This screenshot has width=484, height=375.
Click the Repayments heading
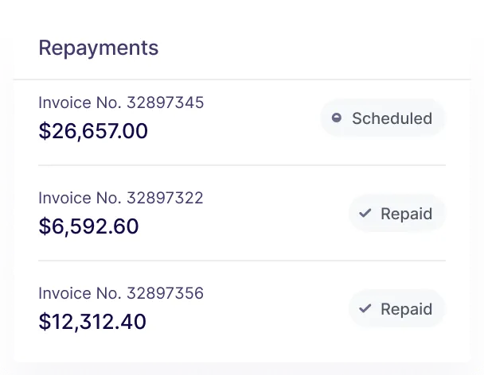click(x=99, y=48)
